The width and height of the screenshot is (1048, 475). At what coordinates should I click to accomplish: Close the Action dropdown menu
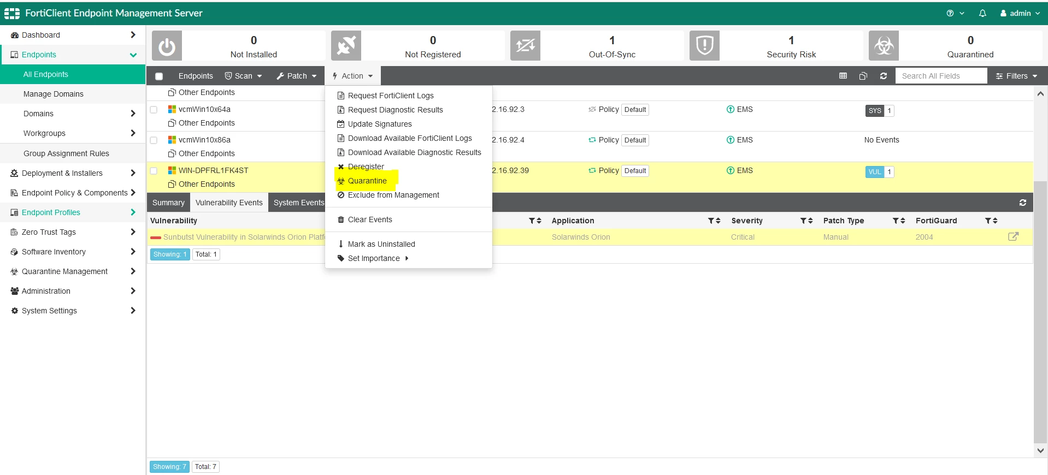(352, 76)
